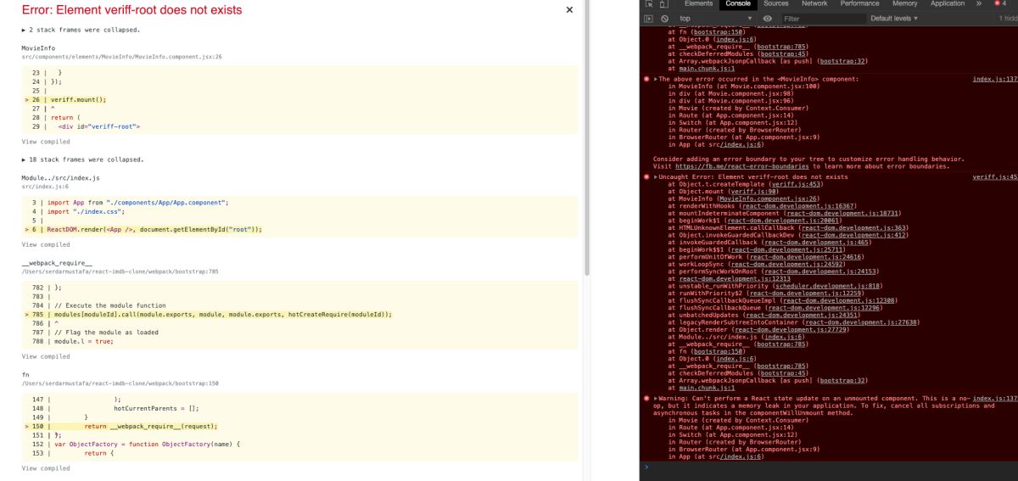The width and height of the screenshot is (1018, 481).
Task: Click error icon beside 'The above error occurred'
Action: 647,79
